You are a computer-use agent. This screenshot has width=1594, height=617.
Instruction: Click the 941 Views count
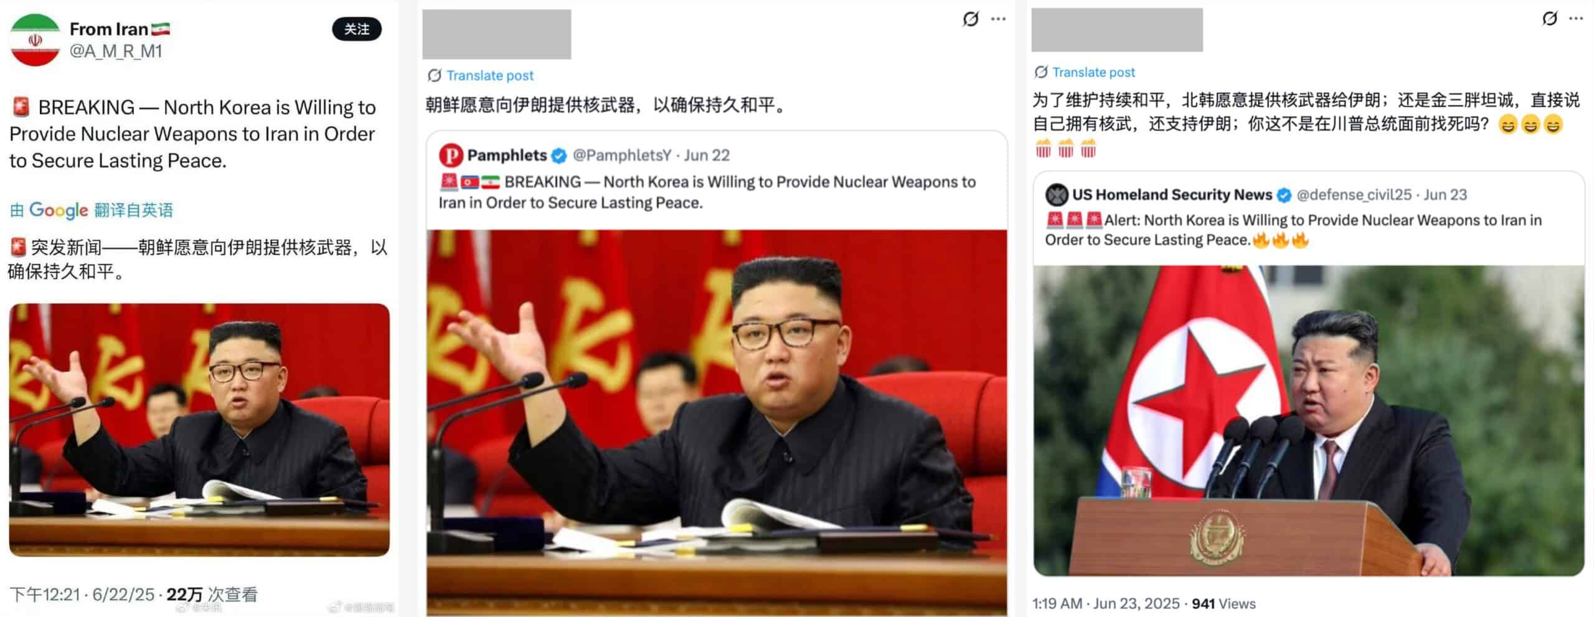point(1224,603)
